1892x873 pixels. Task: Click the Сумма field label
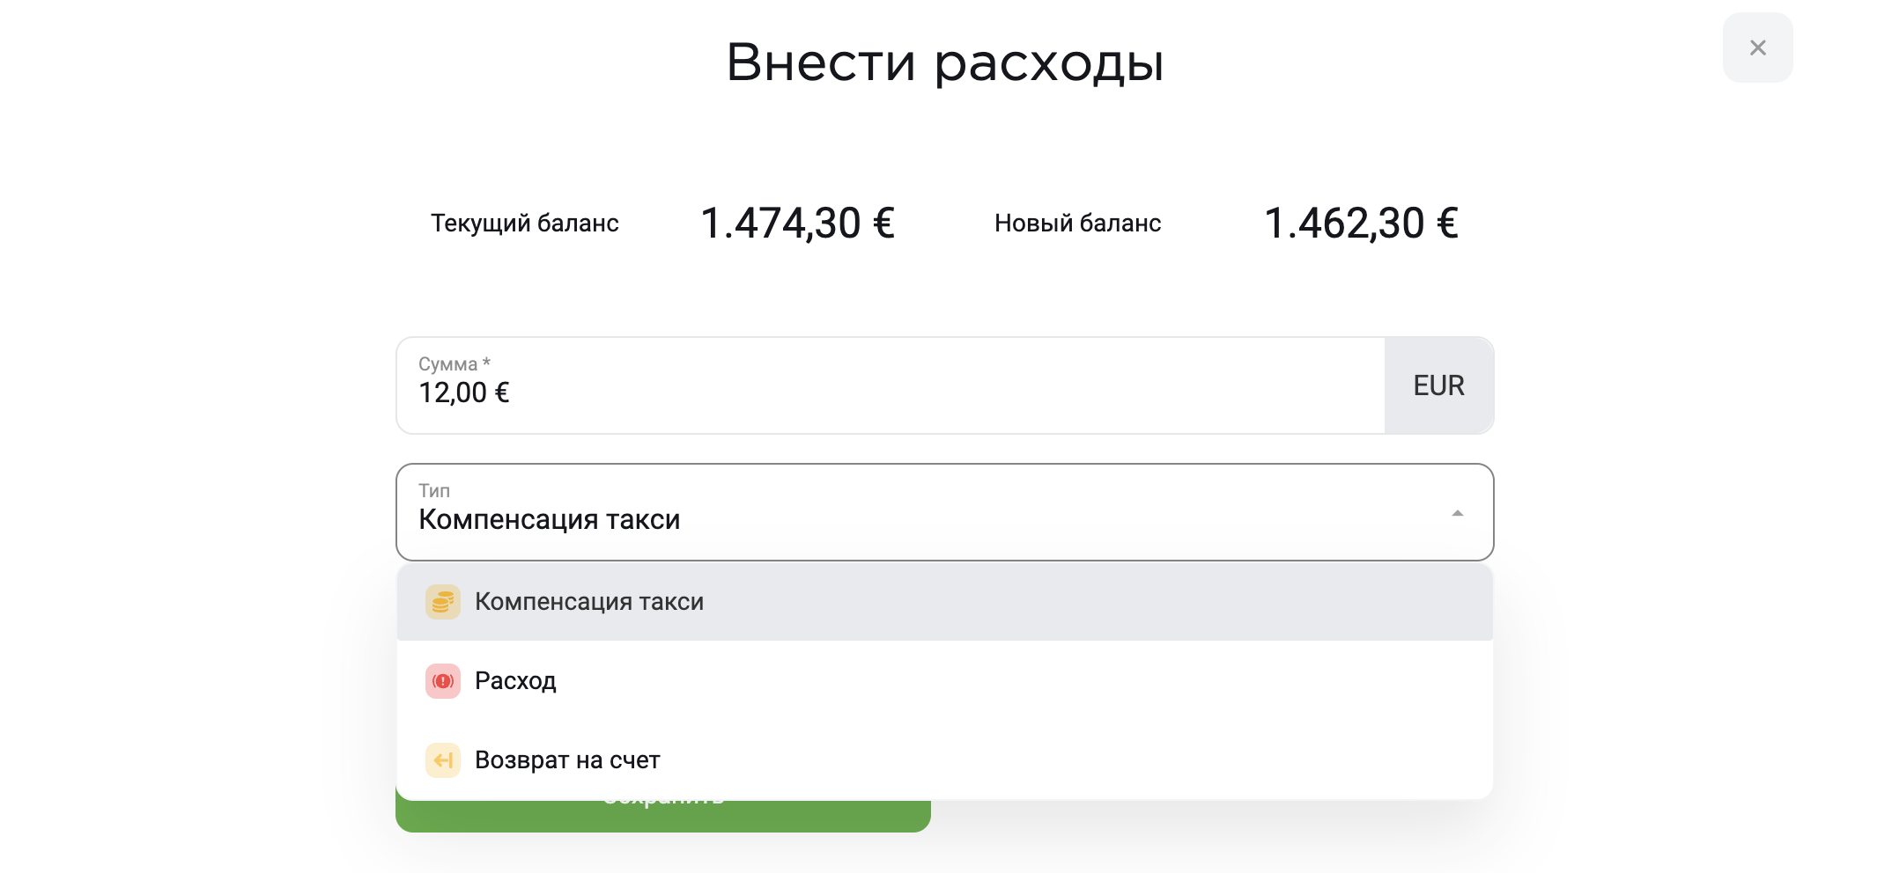pyautogui.click(x=454, y=363)
